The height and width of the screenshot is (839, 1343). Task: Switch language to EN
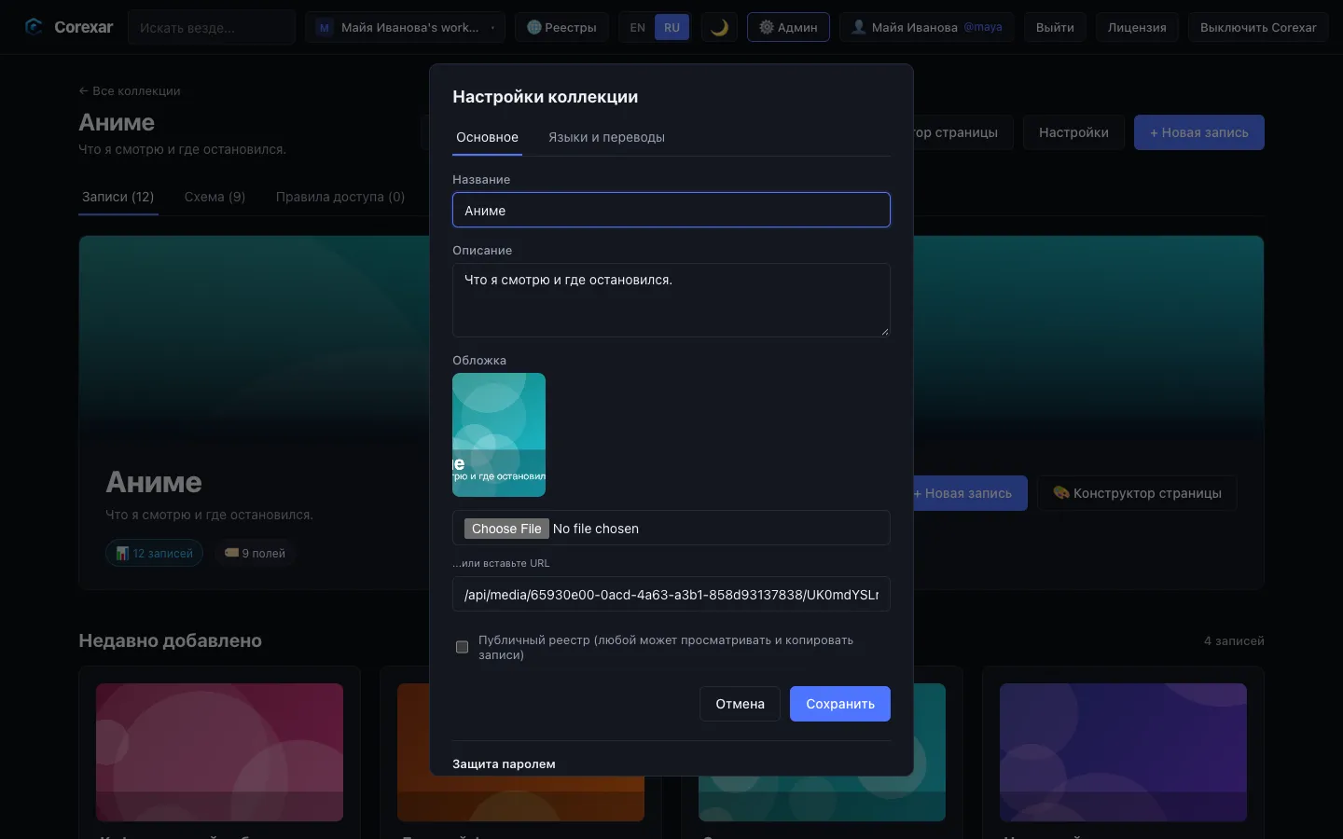[637, 27]
